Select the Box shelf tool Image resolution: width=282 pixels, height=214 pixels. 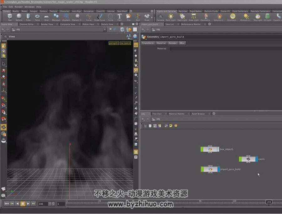tap(10, 17)
